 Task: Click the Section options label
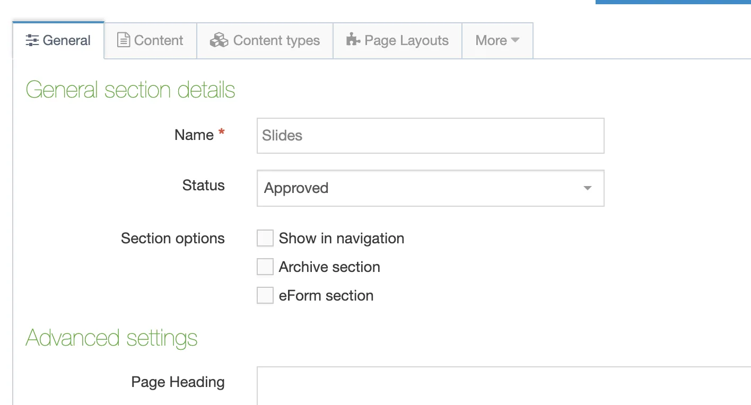[x=173, y=239]
